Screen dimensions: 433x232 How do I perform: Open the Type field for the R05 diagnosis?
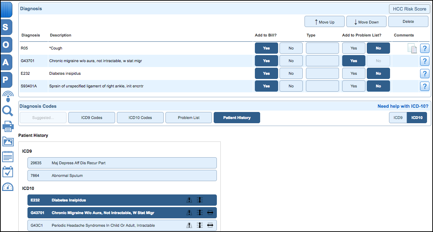[x=322, y=48]
